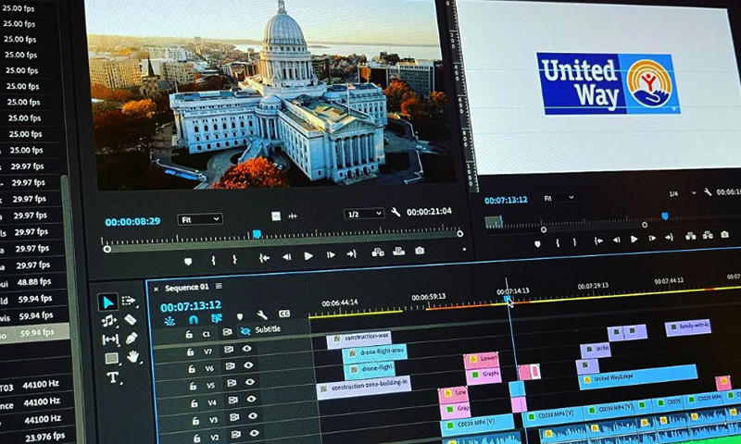Viewport: 741px width, 444px height.
Task: Click Source monitor playhead on scrubber
Action: [257, 234]
